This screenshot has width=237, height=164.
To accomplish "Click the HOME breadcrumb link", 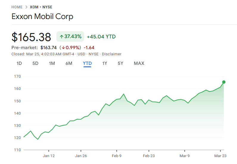I will (x=17, y=7).
